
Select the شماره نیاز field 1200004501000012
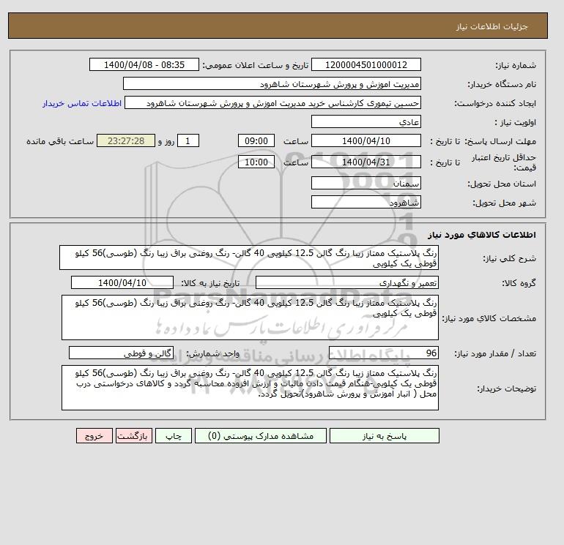tap(366, 64)
